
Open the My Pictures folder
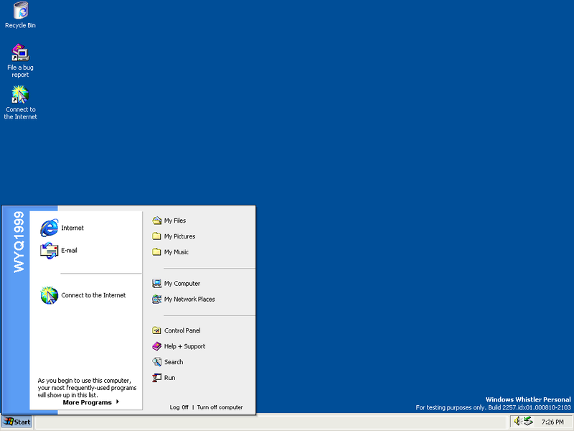179,236
